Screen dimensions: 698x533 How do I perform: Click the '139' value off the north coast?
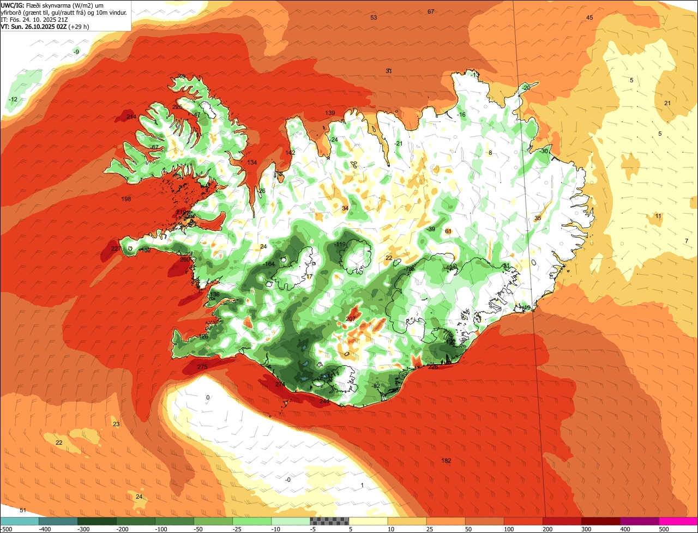[330, 113]
